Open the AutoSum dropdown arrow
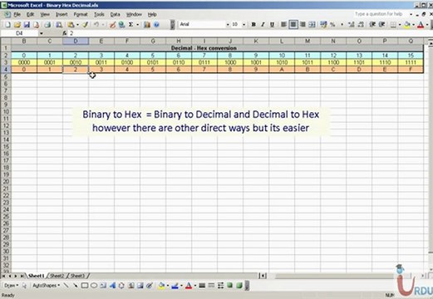This screenshot has height=299, width=433. tap(137, 25)
